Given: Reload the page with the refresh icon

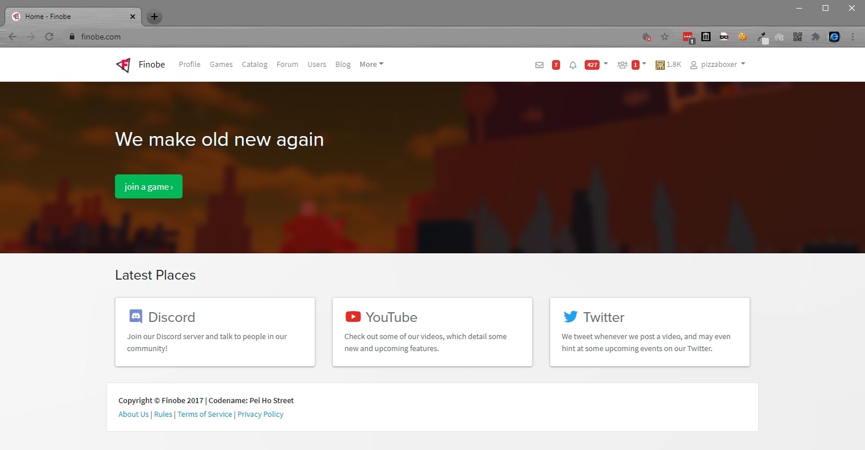Looking at the screenshot, I should pos(49,37).
